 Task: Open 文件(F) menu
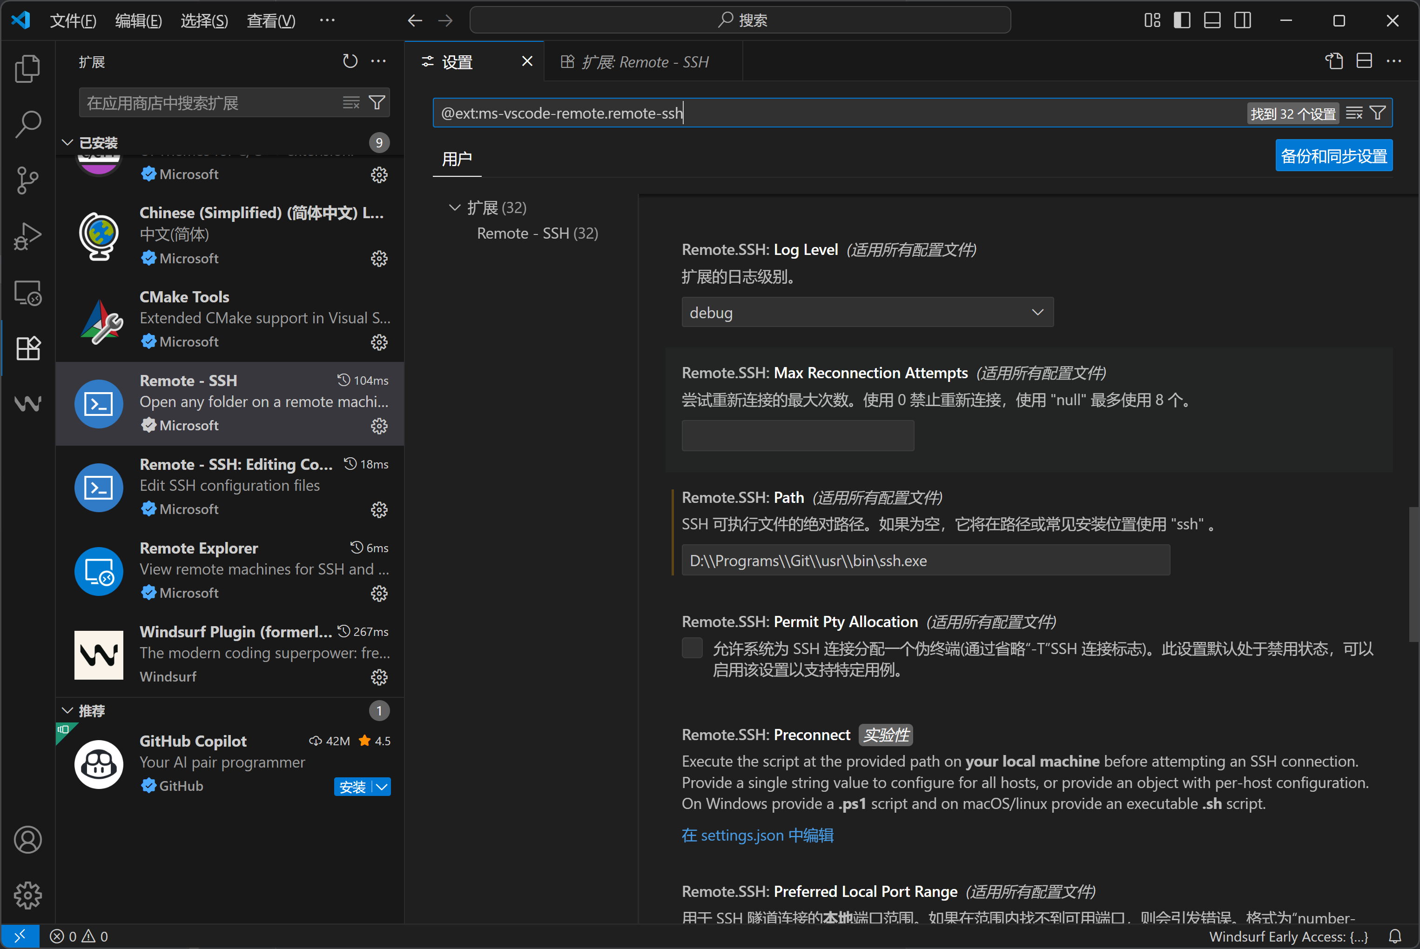point(73,20)
